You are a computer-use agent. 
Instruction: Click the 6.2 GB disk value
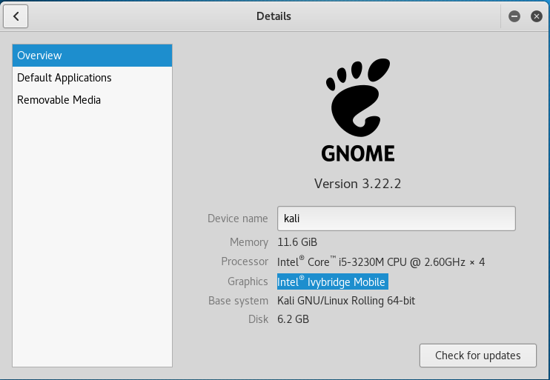(x=293, y=319)
